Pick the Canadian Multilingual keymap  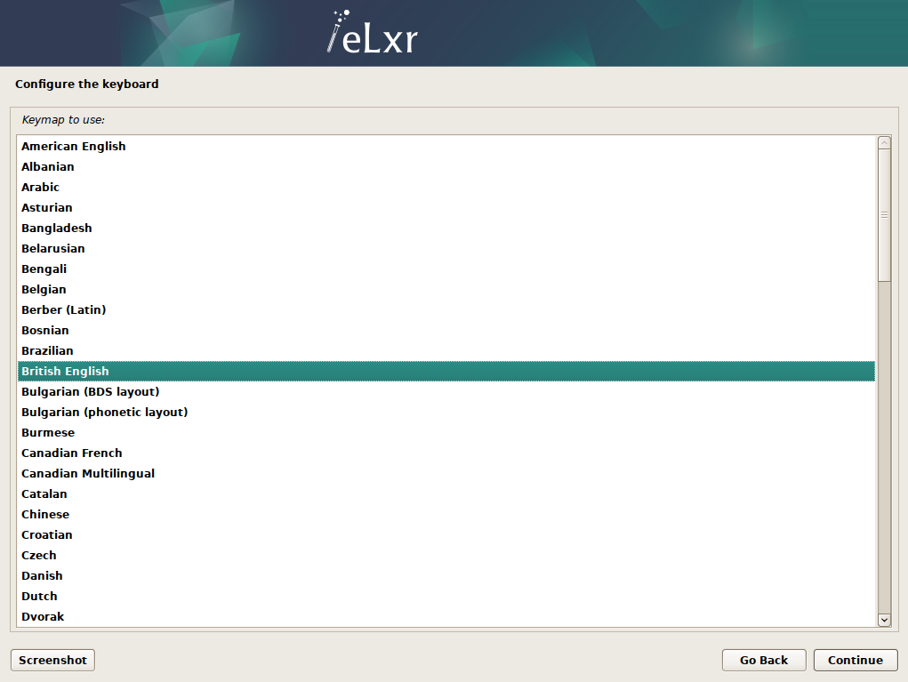point(85,473)
